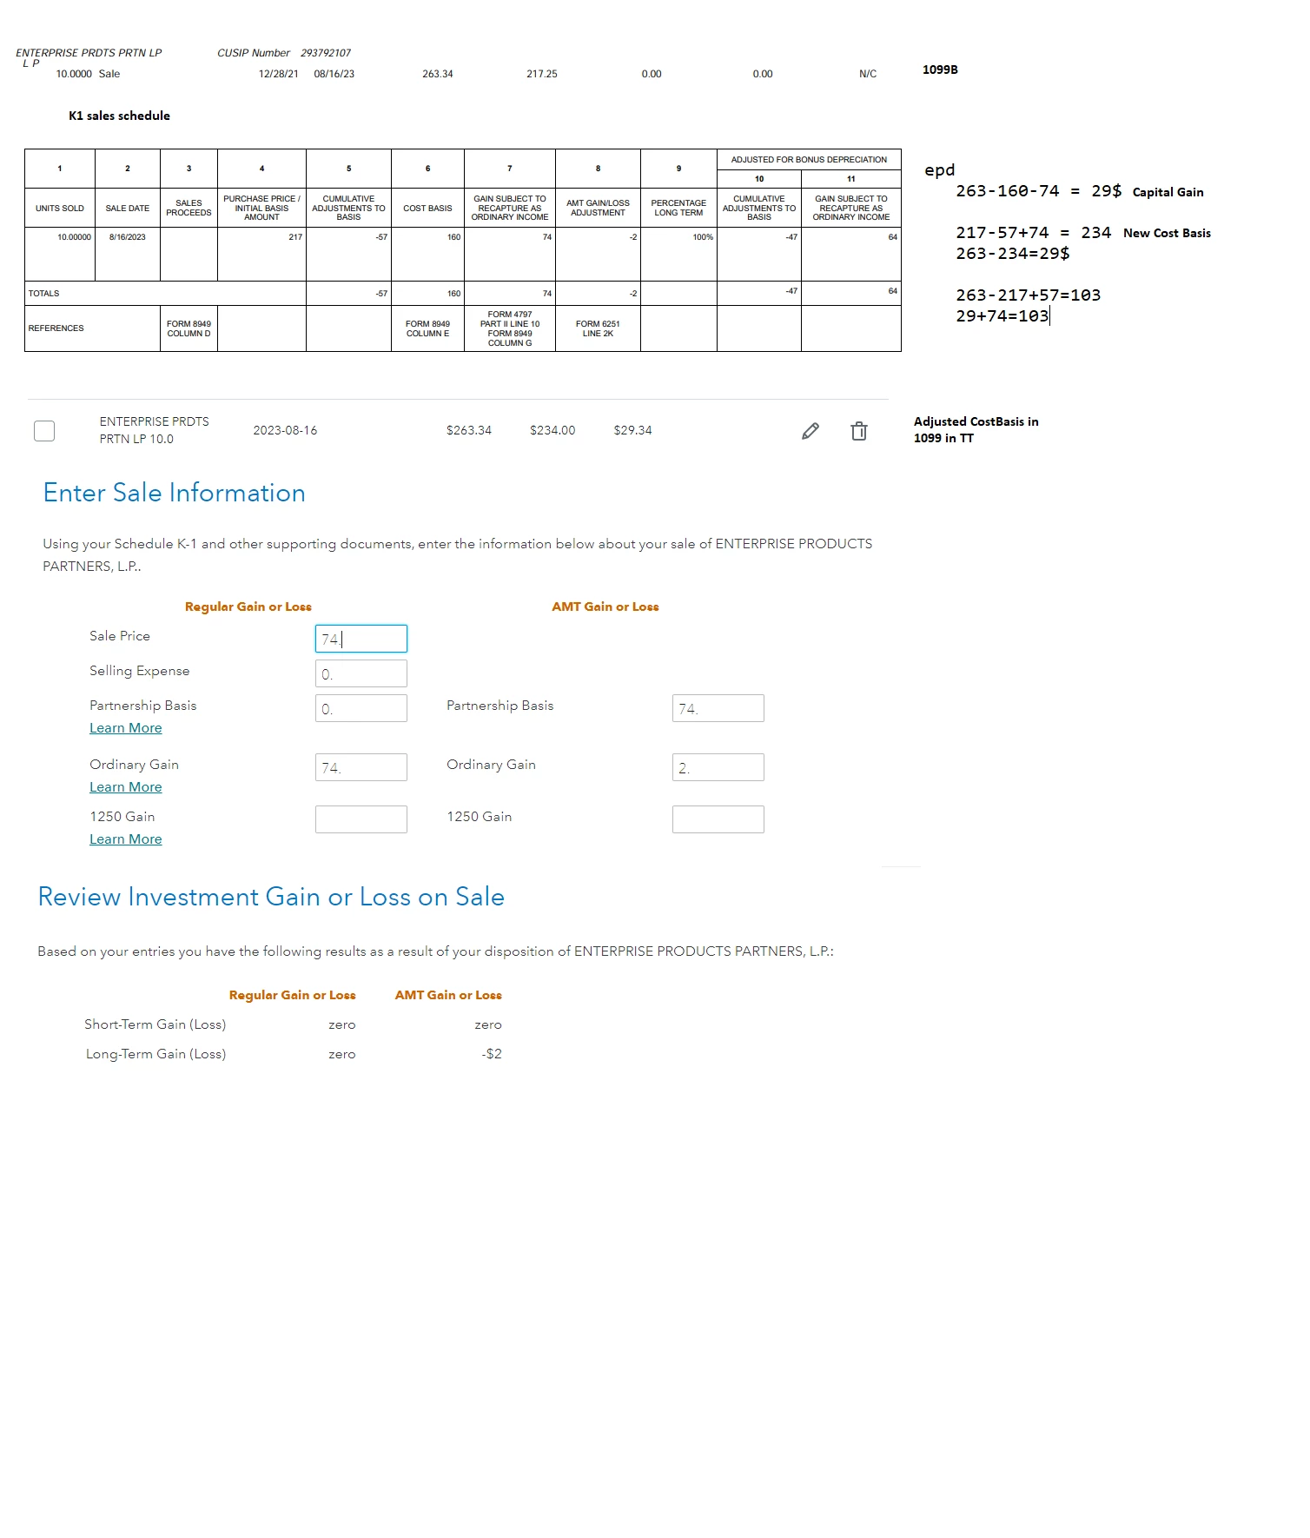
Task: Click the regular Partnership Basis input field
Action: tap(361, 708)
